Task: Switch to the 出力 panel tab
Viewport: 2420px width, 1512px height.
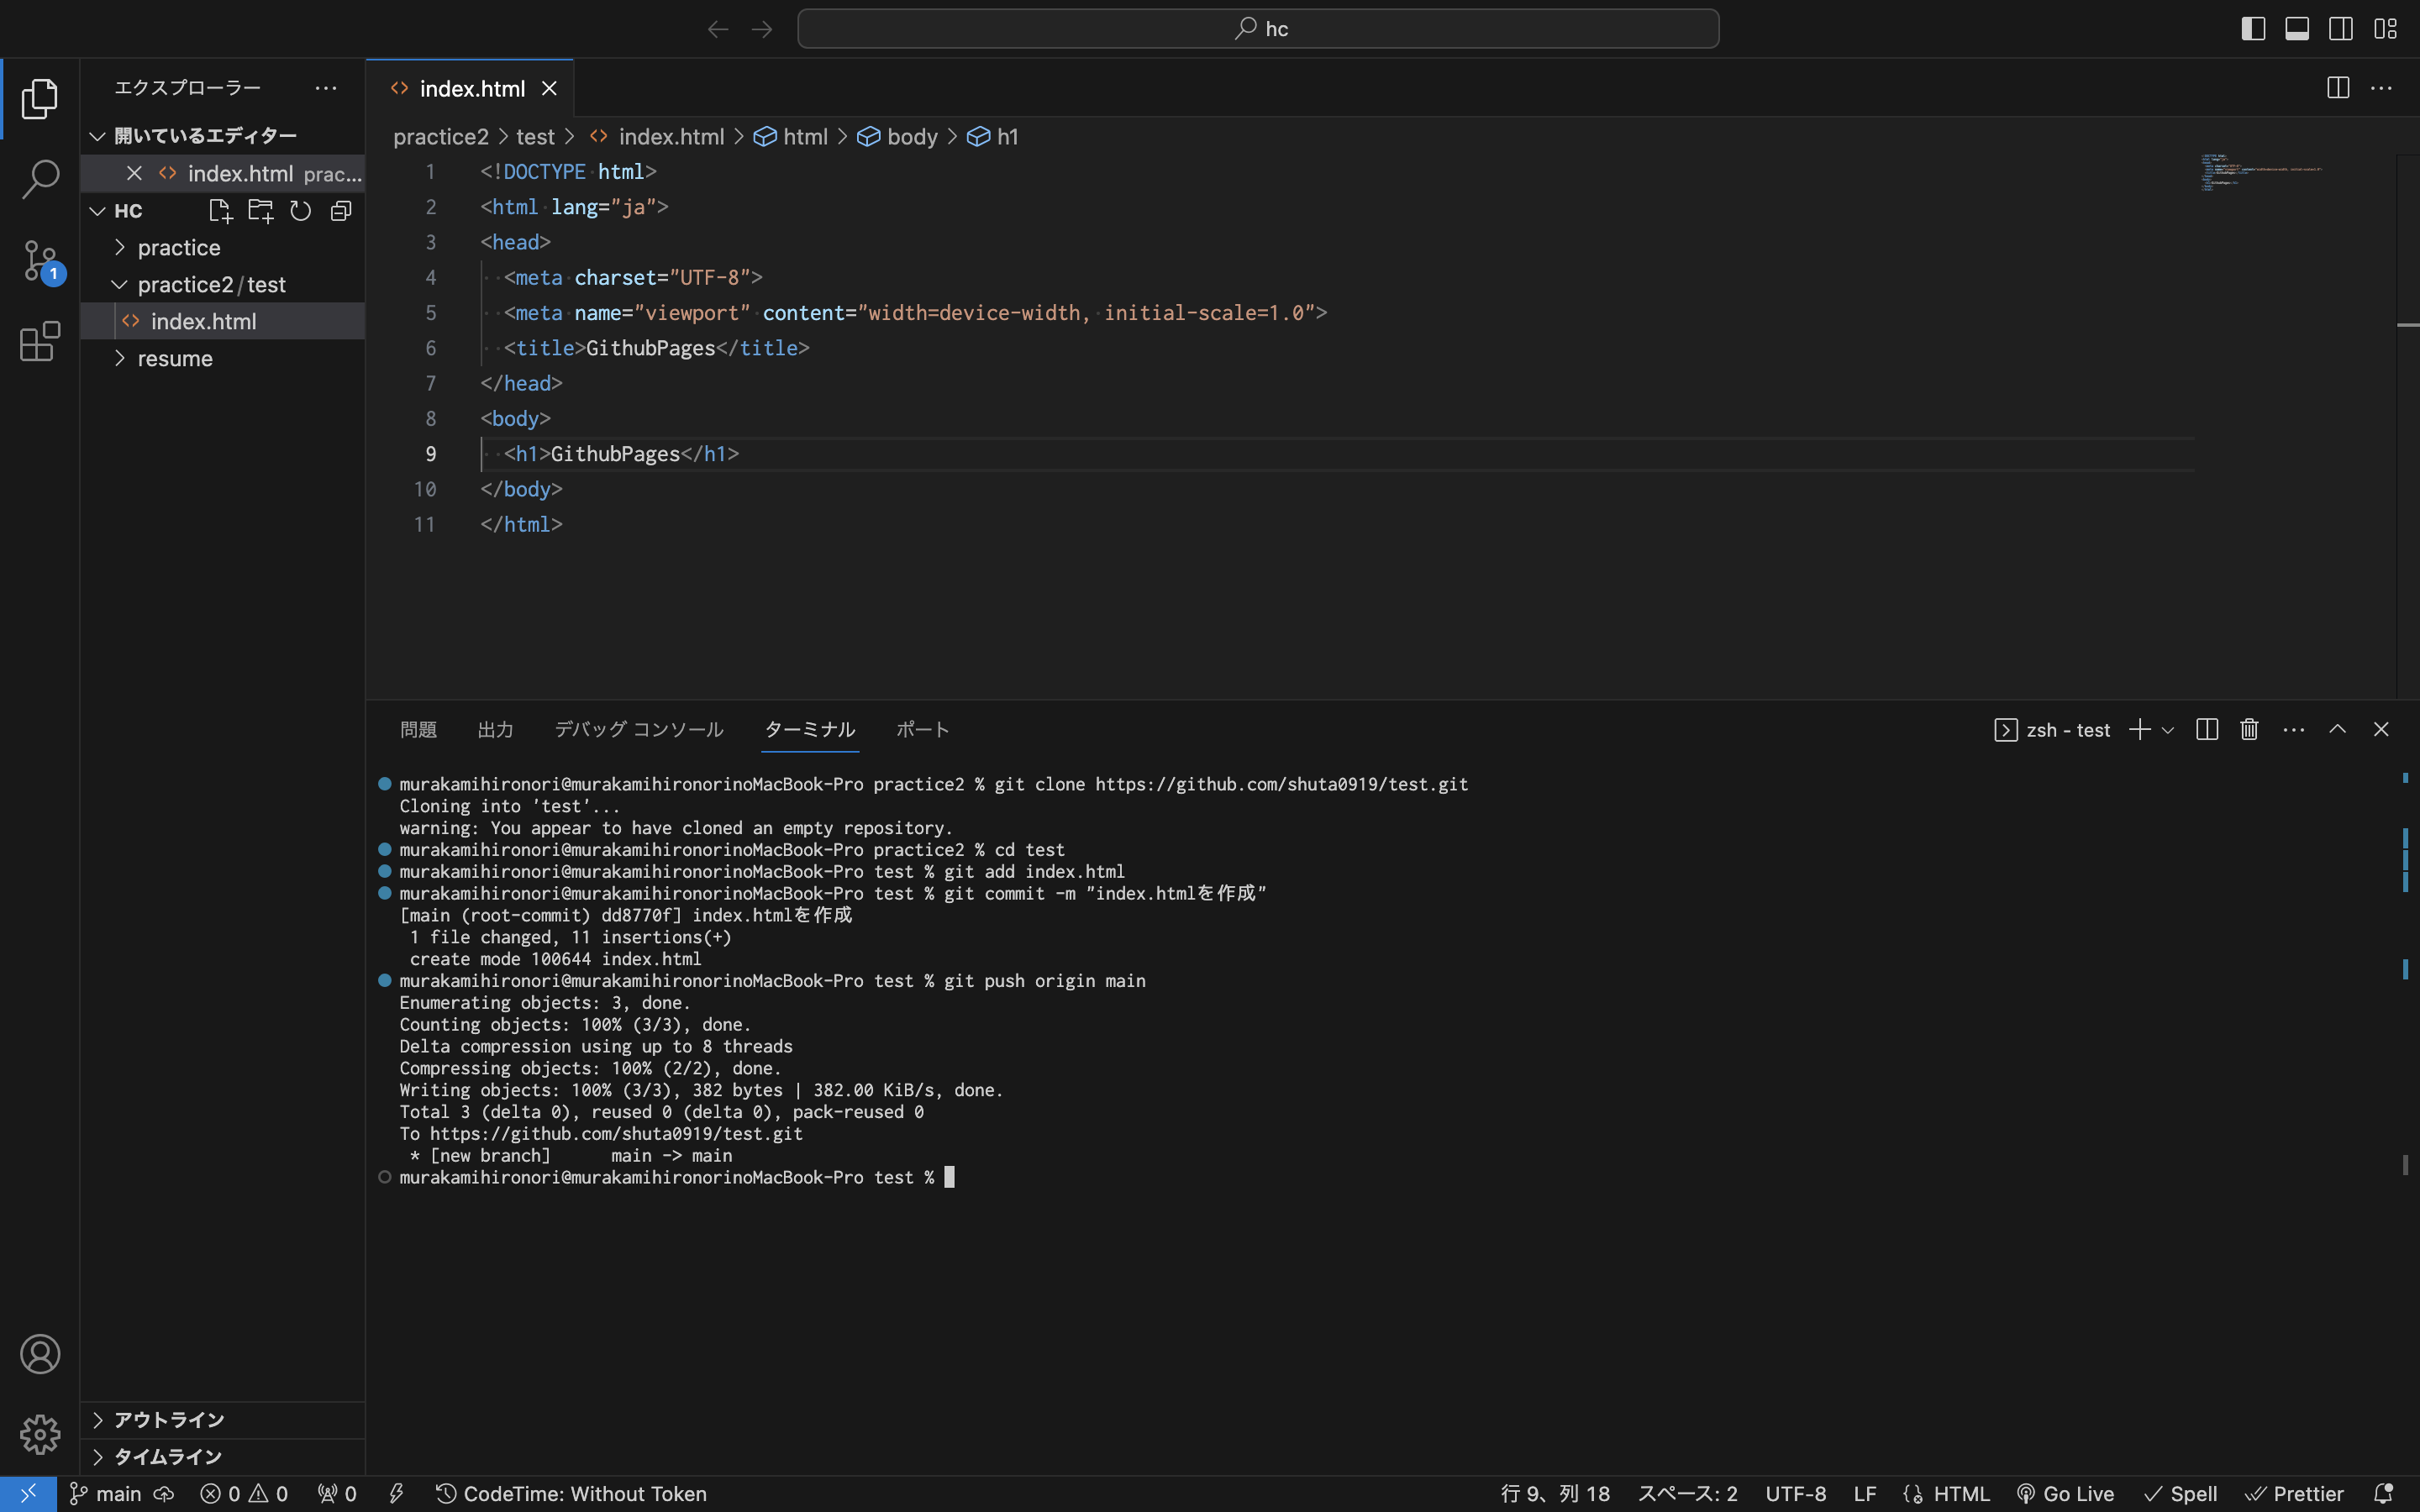Action: pos(495,730)
